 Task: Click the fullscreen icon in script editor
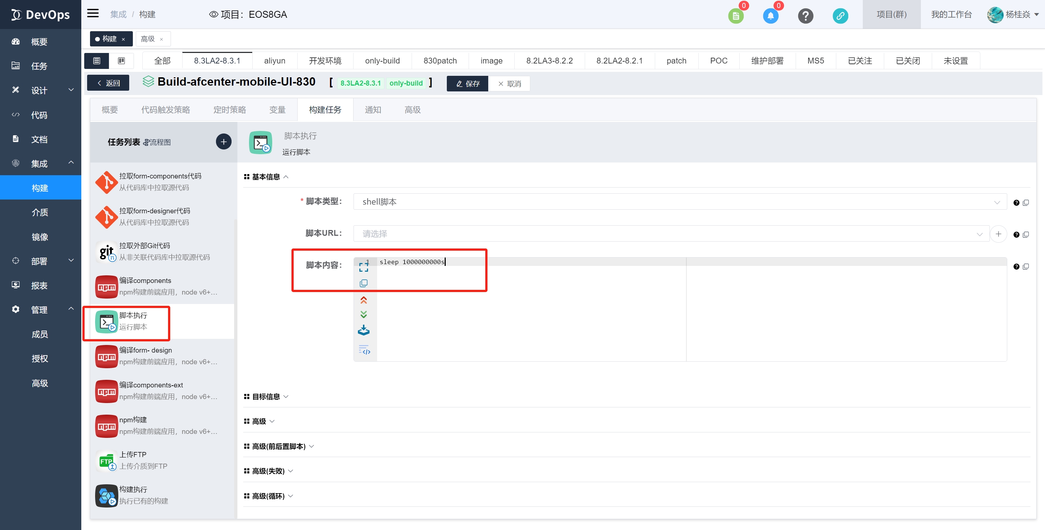point(363,267)
